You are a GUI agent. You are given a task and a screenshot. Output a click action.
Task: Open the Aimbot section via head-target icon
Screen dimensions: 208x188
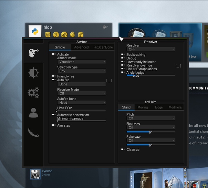pos(33,53)
